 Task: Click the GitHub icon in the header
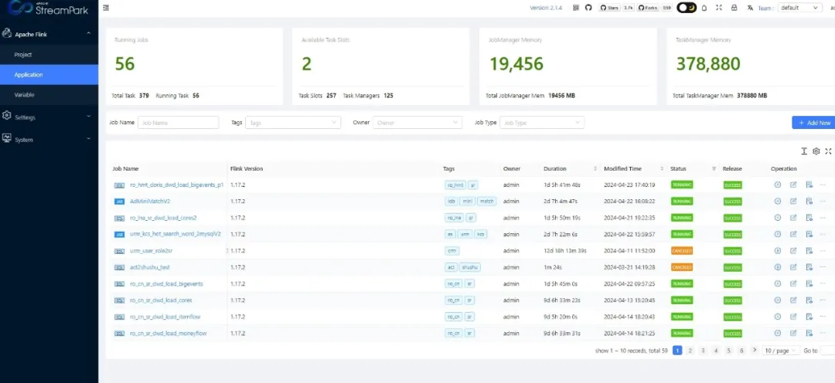[x=588, y=8]
